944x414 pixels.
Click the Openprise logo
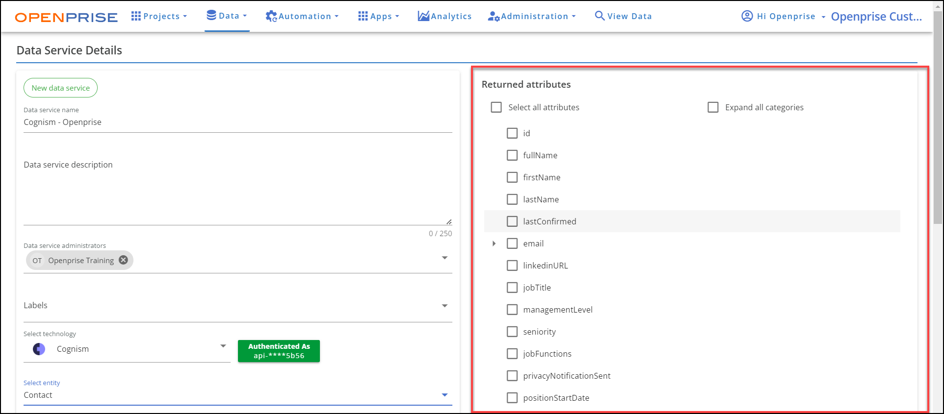(x=66, y=17)
